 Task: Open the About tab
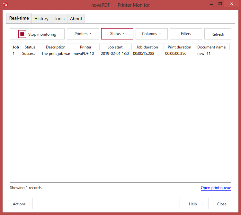(76, 19)
